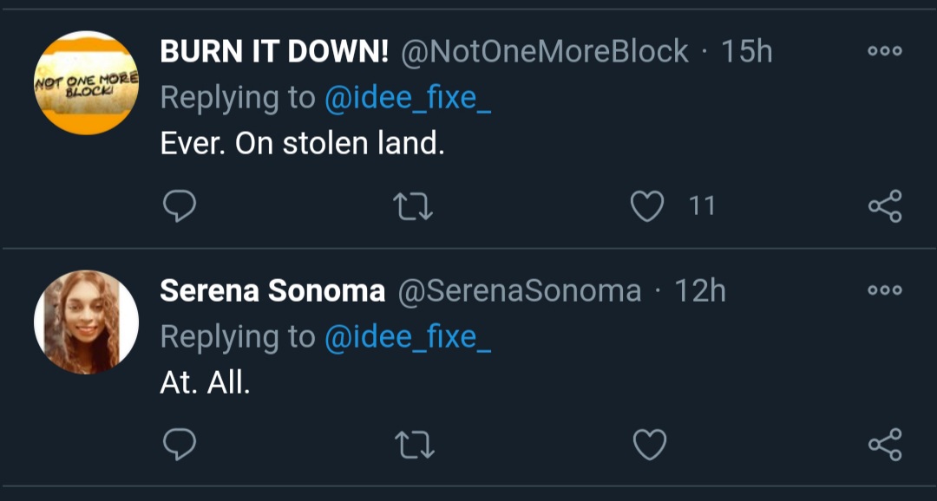
Task: Visit the @NotOneMoreBlock handle
Action: point(544,53)
